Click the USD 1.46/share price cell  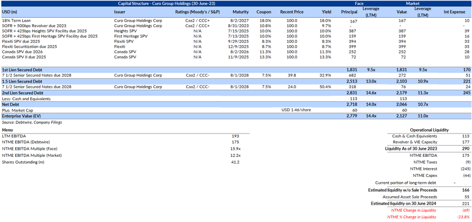[296, 110]
